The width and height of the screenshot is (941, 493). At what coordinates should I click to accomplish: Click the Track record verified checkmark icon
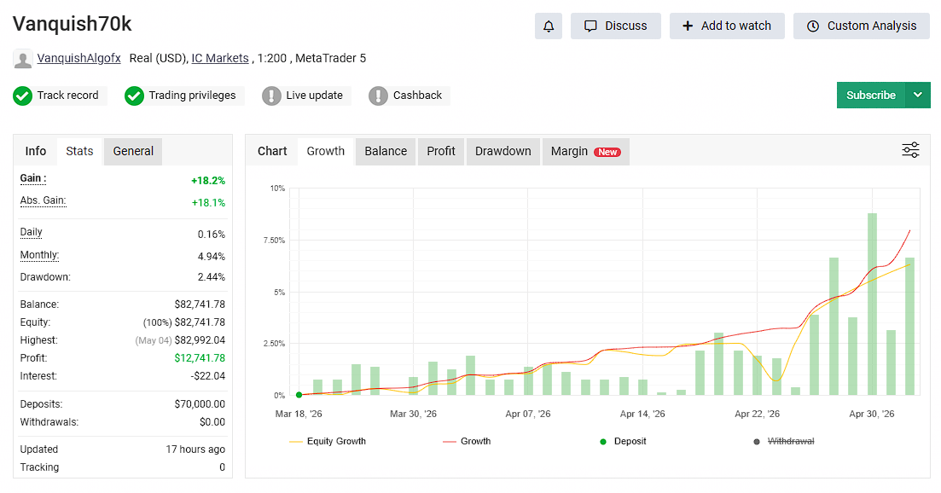(23, 96)
